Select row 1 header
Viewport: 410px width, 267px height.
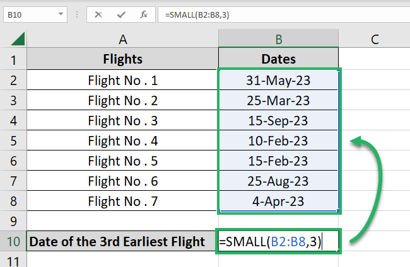coord(13,60)
